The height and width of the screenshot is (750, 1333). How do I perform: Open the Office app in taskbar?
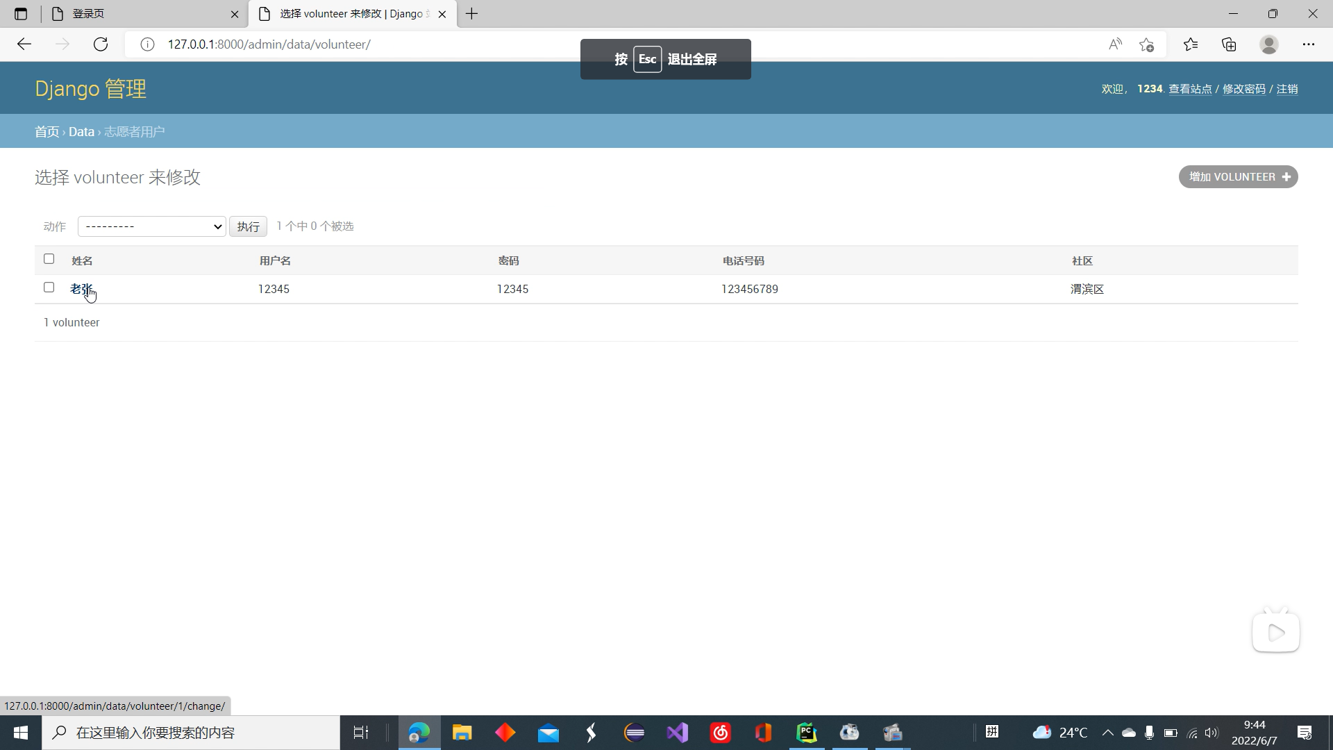point(764,733)
